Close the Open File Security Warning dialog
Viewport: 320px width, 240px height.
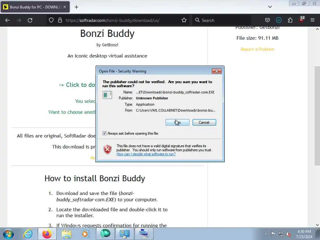click(217, 71)
